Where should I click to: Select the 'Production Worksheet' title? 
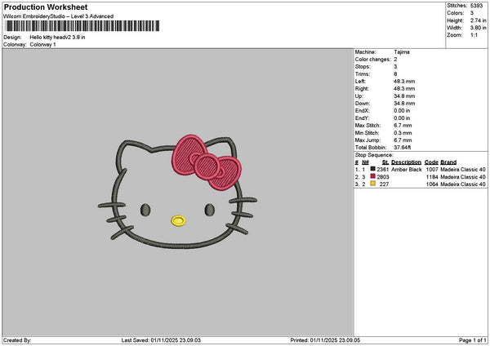point(46,7)
